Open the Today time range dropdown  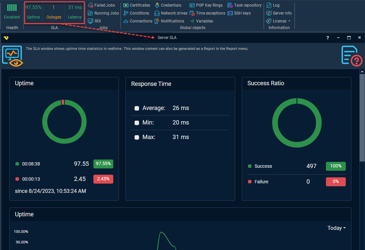[x=337, y=228]
